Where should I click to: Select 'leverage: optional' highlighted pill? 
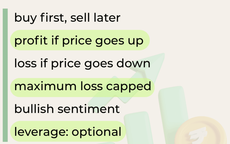[x=68, y=131]
